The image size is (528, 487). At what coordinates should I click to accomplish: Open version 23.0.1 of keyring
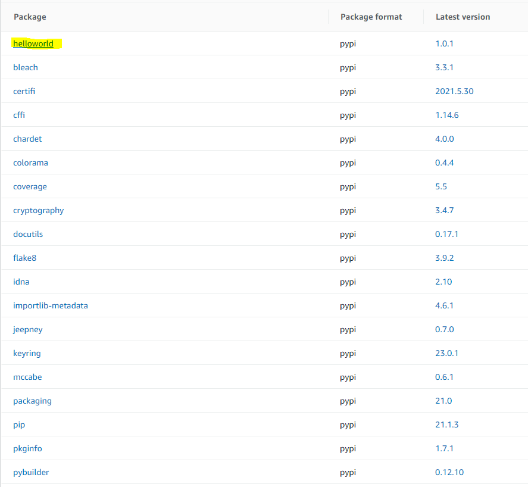tap(447, 353)
